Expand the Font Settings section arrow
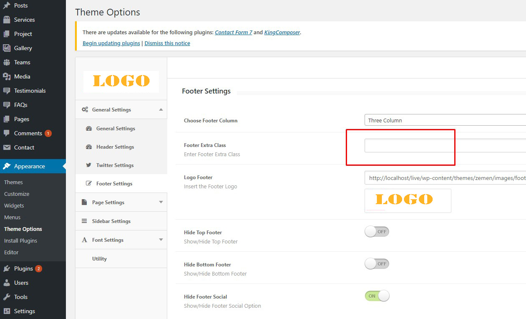Screen dimensions: 526x319 161,240
